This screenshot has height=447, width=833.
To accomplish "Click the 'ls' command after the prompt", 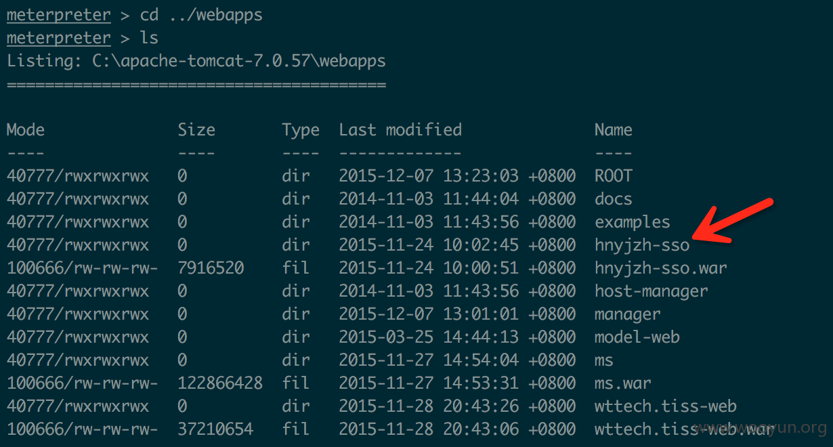I will click(149, 38).
